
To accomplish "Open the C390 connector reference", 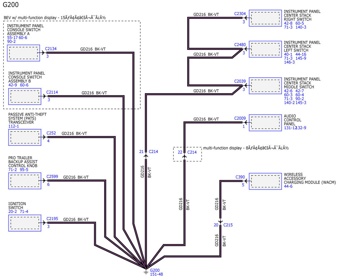I will pyautogui.click(x=240, y=177).
